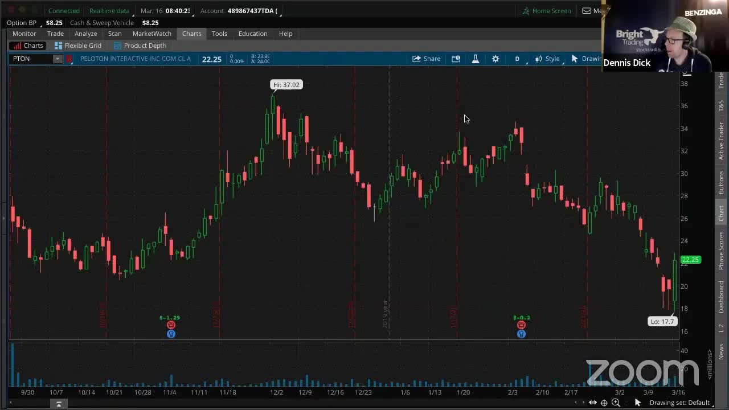The height and width of the screenshot is (410, 729).
Task: Select the Chart sidebar panel
Action: click(x=721, y=214)
